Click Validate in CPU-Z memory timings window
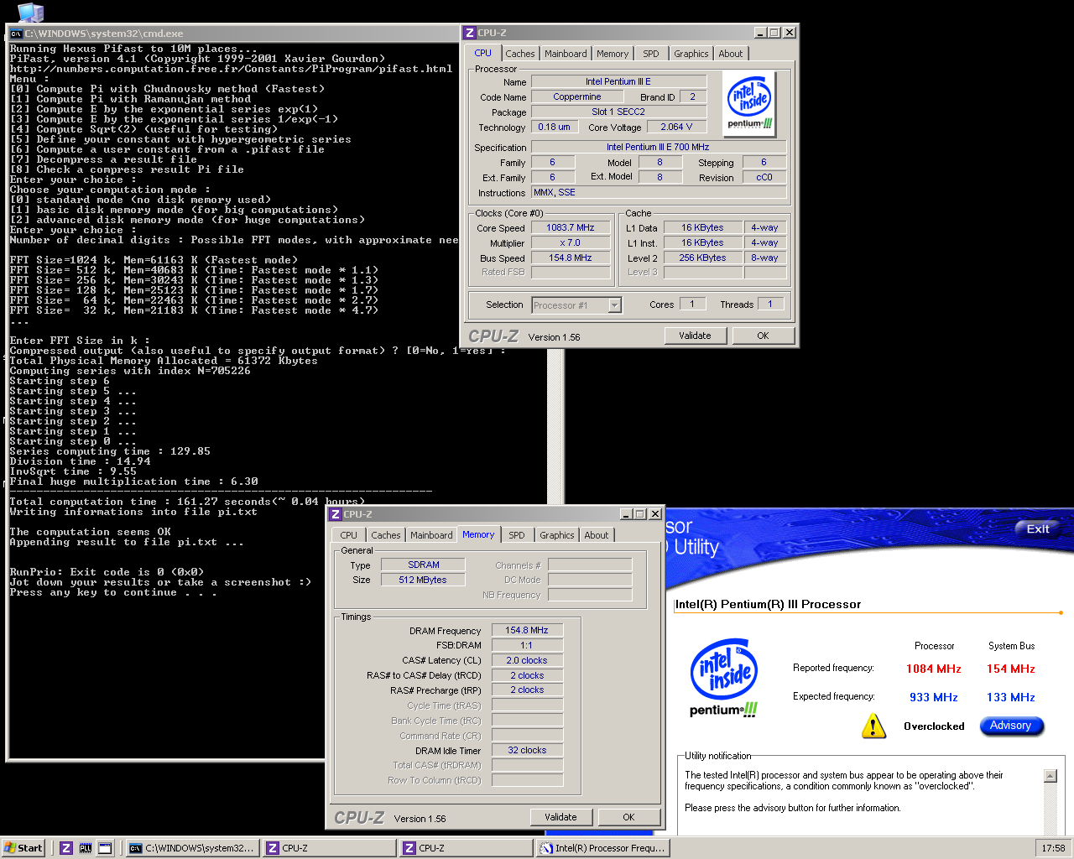1074x859 pixels. (560, 817)
